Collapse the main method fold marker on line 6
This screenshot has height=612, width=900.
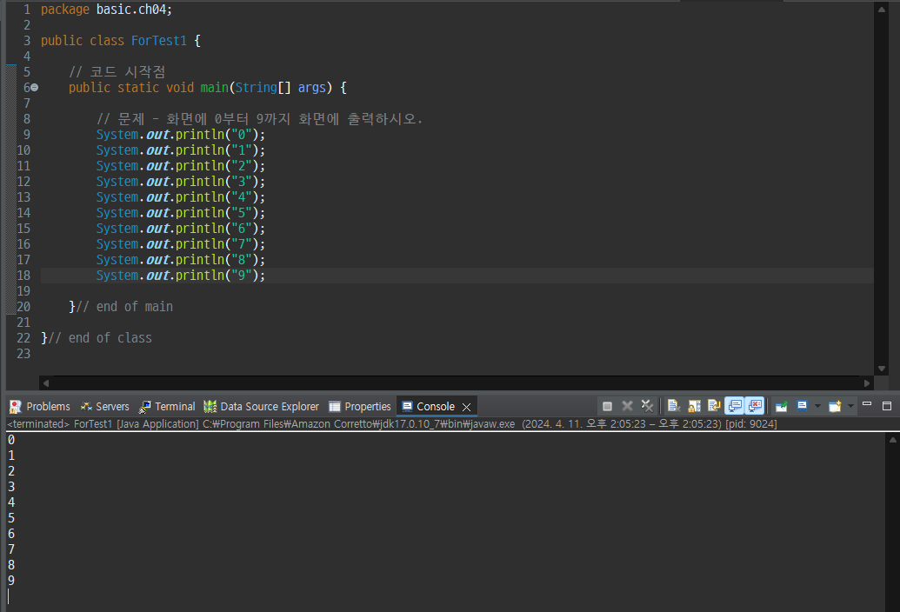35,88
